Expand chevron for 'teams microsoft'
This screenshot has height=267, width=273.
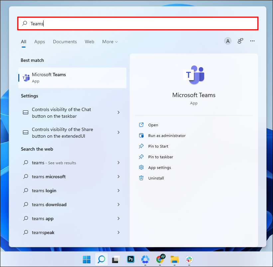pos(119,177)
